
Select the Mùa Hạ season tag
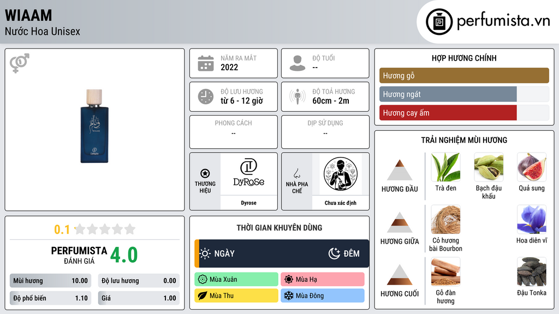(323, 280)
